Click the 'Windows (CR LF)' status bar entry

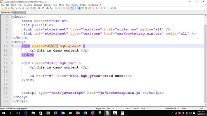(172, 108)
